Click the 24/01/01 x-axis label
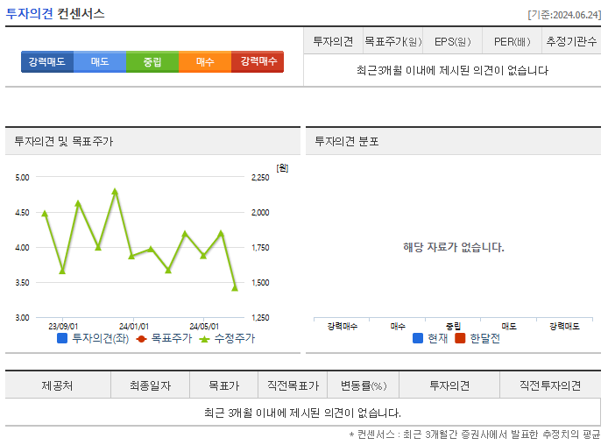 click(134, 327)
